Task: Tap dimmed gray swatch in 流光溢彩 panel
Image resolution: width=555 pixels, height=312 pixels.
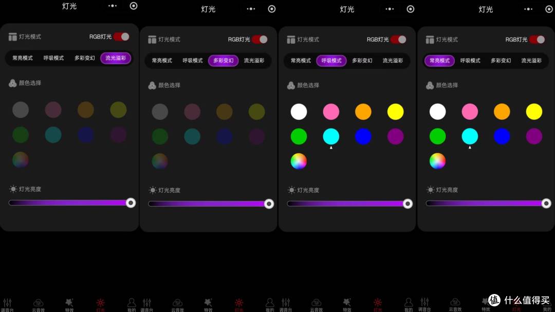Action: tap(21, 110)
